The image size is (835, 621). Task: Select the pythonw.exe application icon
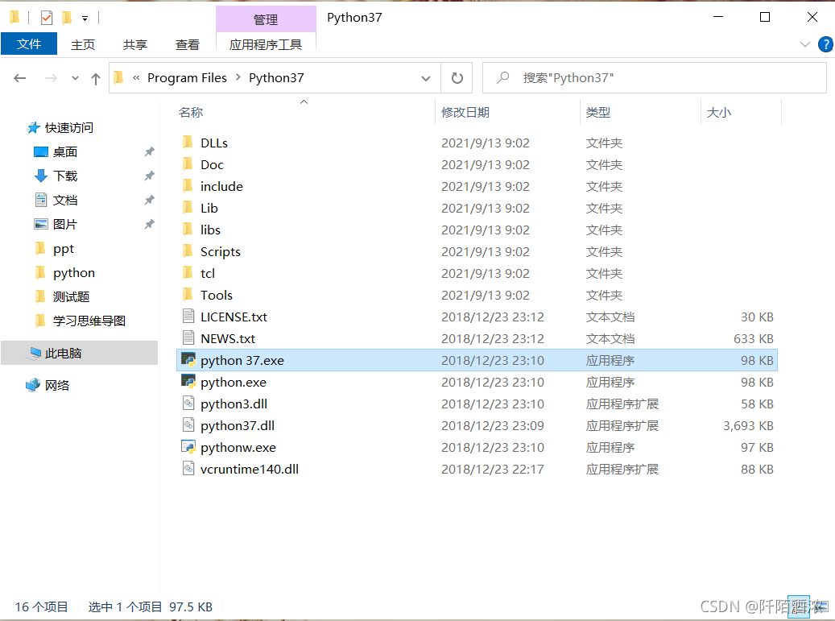coord(188,446)
